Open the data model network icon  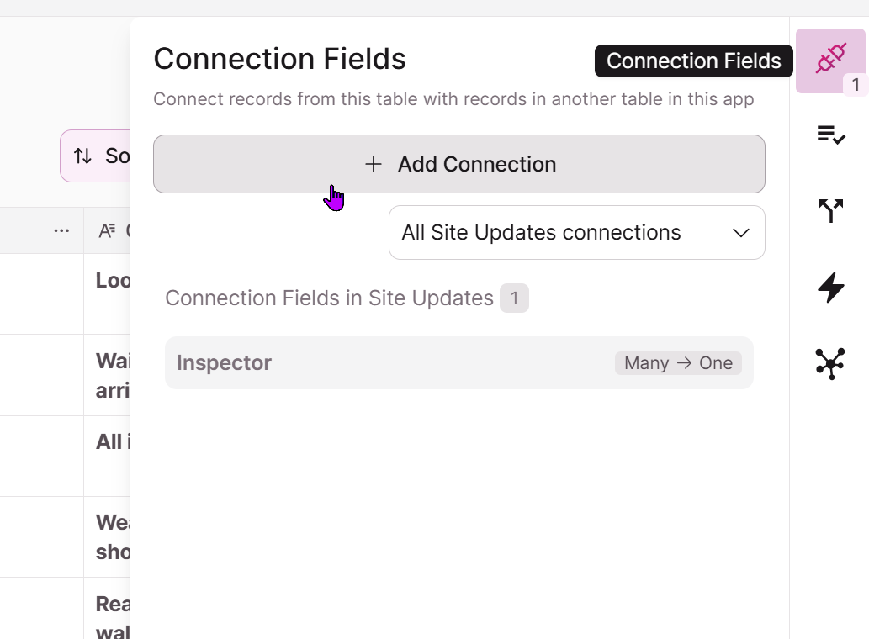pos(830,364)
